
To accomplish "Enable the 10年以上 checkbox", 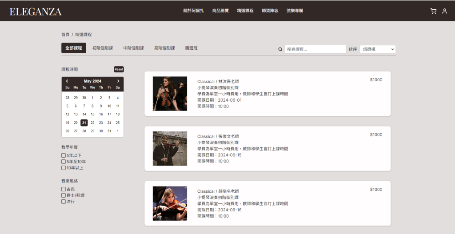I will coord(64,168).
